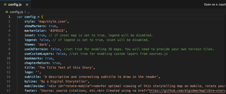Click line number 2 in the gutter
This screenshot has width=226, height=94.
coord(9,22)
